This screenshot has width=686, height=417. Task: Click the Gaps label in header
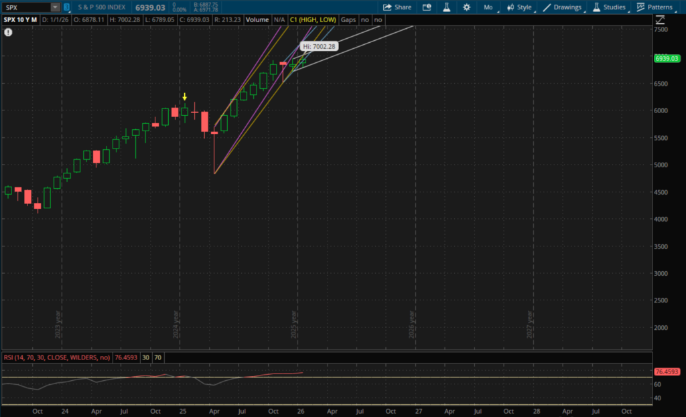[348, 20]
